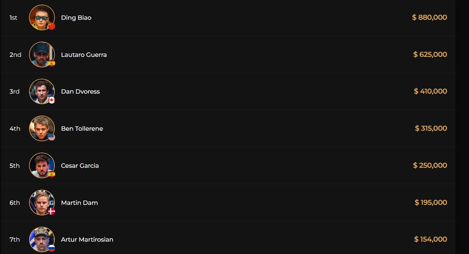This screenshot has height=254, width=469.
Task: Click the $880,000 first-place prize
Action: [429, 17]
